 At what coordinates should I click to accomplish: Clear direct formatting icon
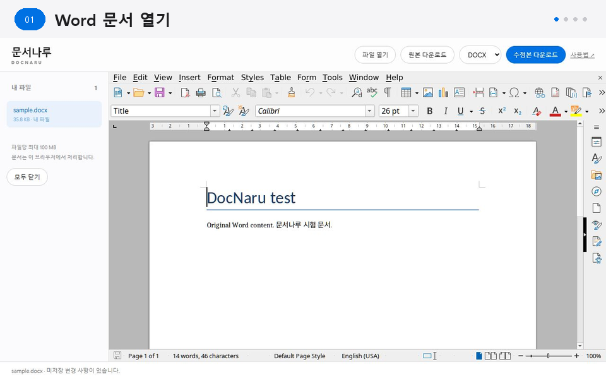(537, 111)
